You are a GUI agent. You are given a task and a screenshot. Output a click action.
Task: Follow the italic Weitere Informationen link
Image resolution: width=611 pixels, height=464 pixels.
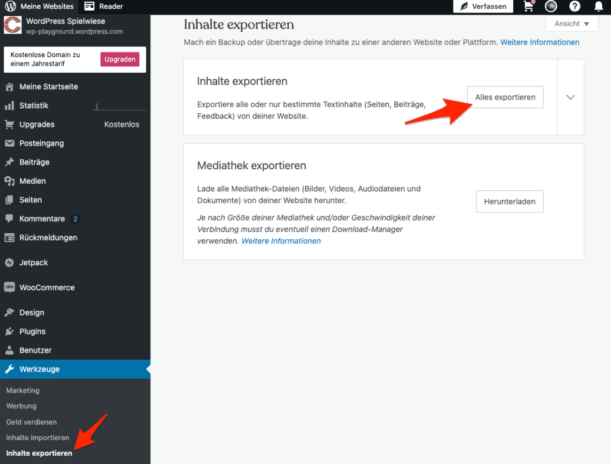pos(281,241)
